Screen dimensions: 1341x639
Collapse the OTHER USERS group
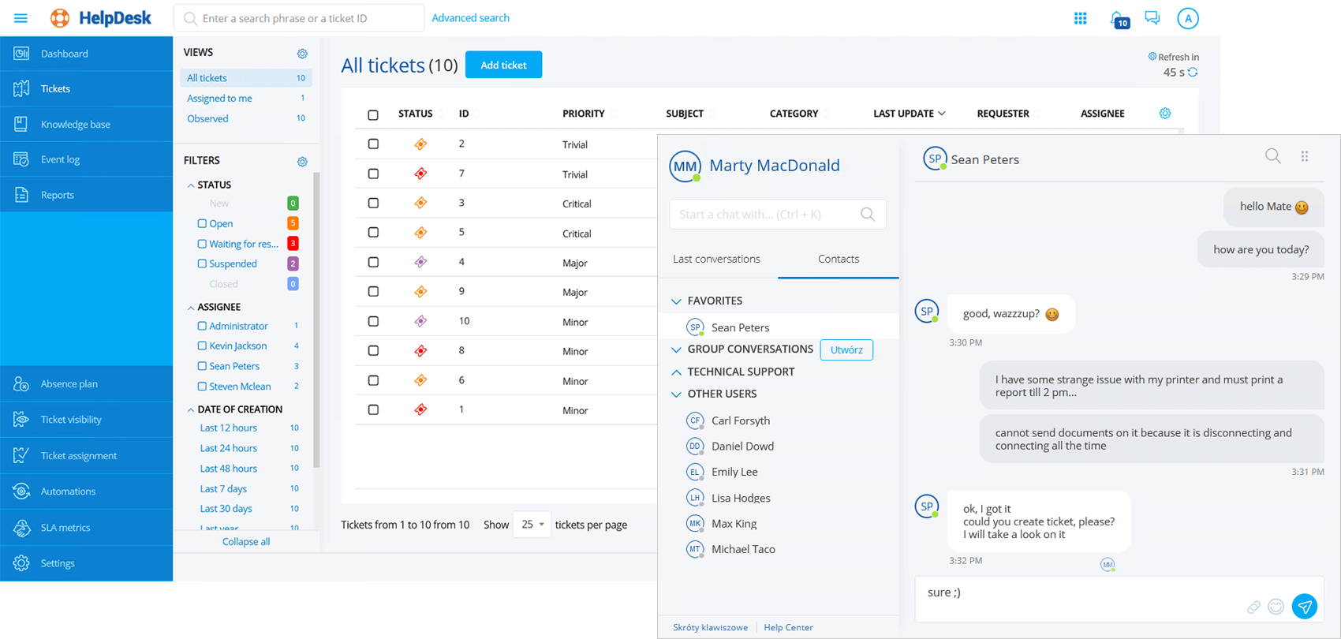pos(676,394)
